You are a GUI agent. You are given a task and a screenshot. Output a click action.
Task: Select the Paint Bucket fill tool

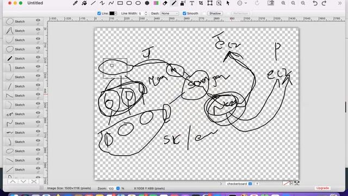point(84,3)
